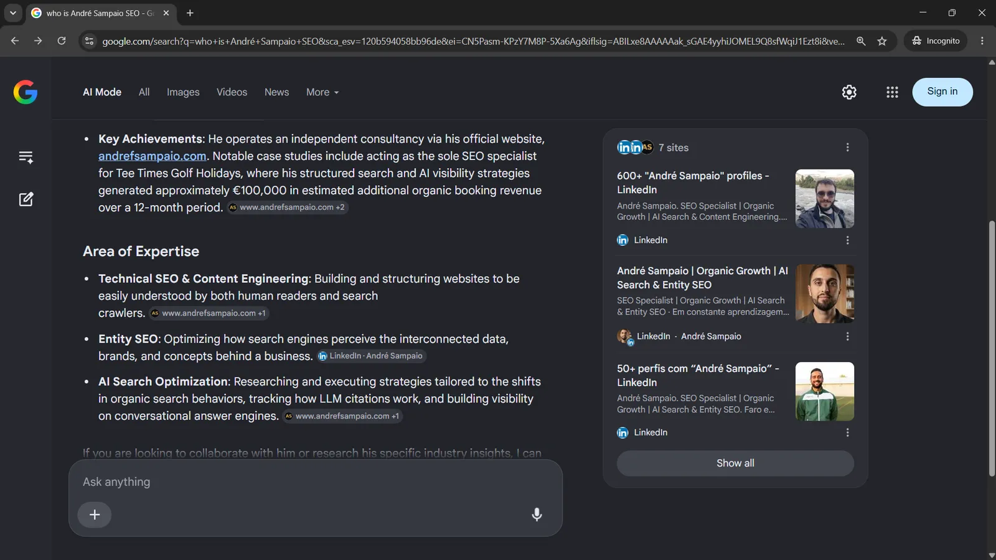This screenshot has height=560, width=996.
Task: Open Chrome three-dot menu
Action: pyautogui.click(x=982, y=41)
